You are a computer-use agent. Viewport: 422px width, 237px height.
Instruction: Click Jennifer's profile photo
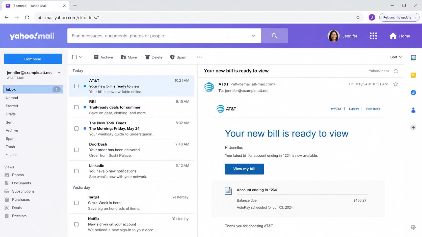point(333,36)
